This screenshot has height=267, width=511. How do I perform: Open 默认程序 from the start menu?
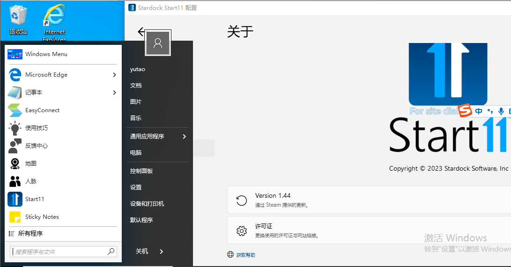141,220
